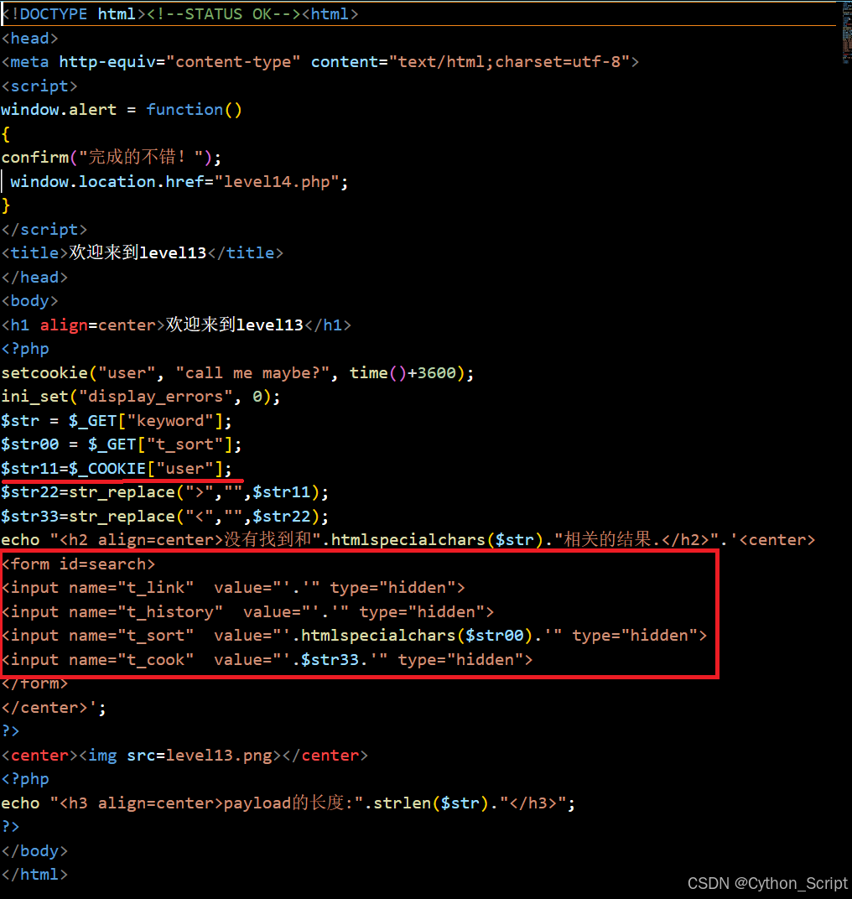Click the closing center tag line with semicolon
This screenshot has height=899, width=852.
pos(54,708)
